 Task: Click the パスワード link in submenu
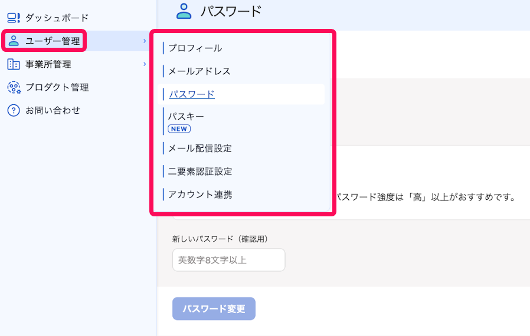click(192, 94)
